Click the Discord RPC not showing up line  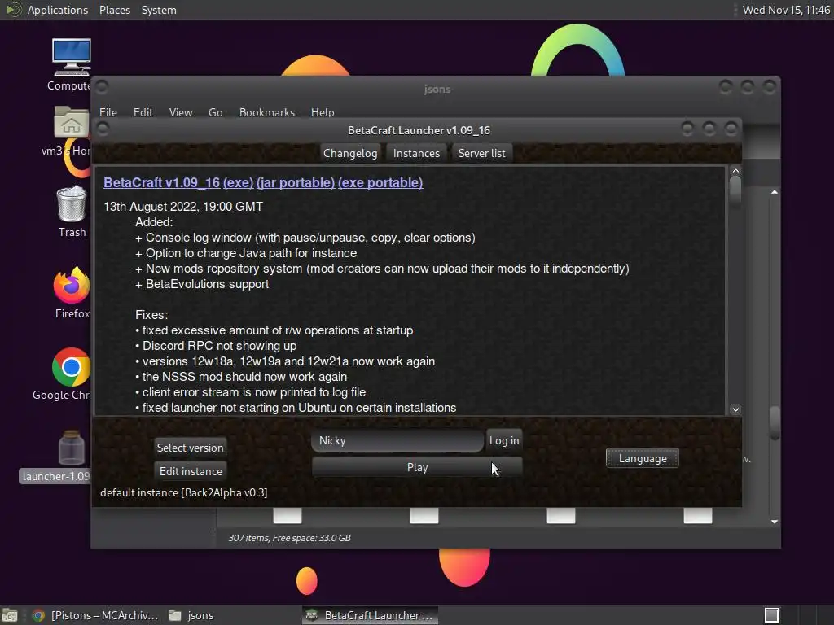point(216,346)
